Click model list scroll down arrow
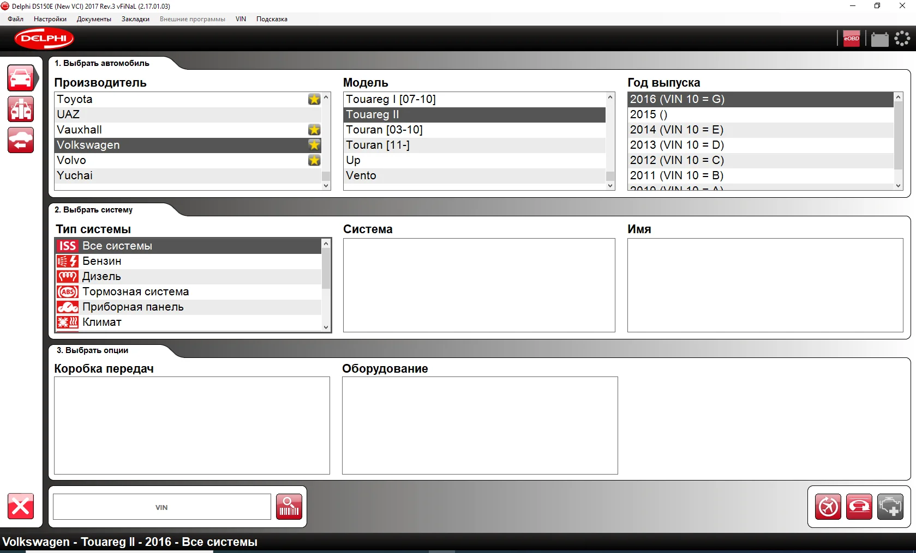Image resolution: width=916 pixels, height=553 pixels. pyautogui.click(x=610, y=186)
